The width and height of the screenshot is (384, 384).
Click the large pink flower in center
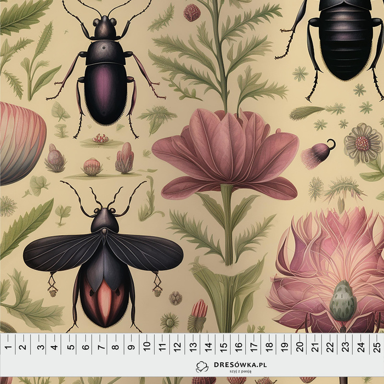tap(225, 153)
